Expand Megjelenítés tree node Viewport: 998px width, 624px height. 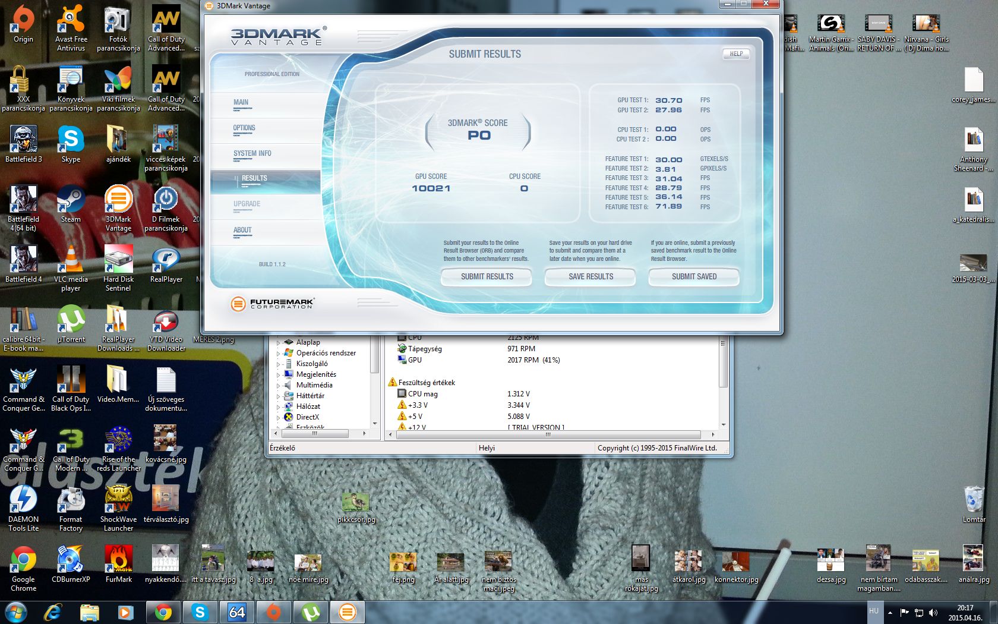[278, 374]
